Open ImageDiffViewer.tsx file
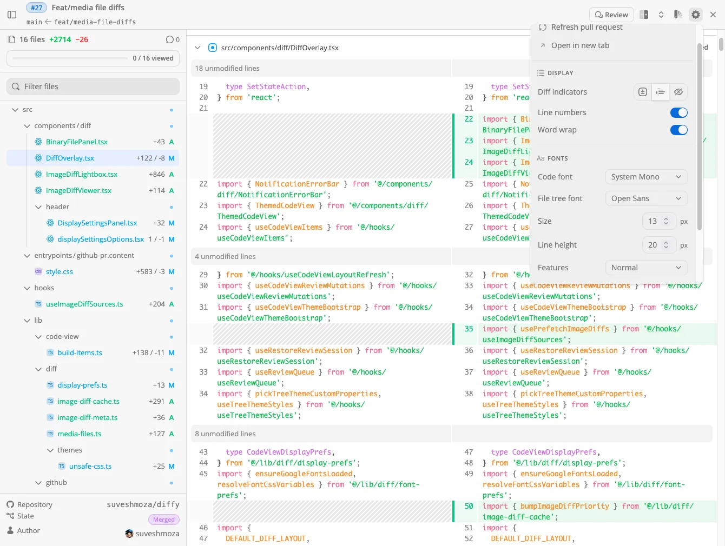This screenshot has width=725, height=546. [x=93, y=190]
